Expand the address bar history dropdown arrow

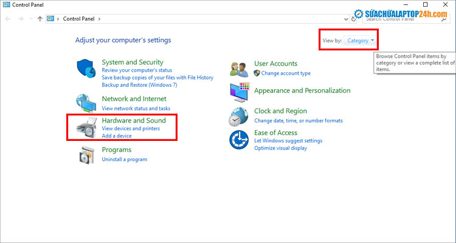[x=345, y=19]
